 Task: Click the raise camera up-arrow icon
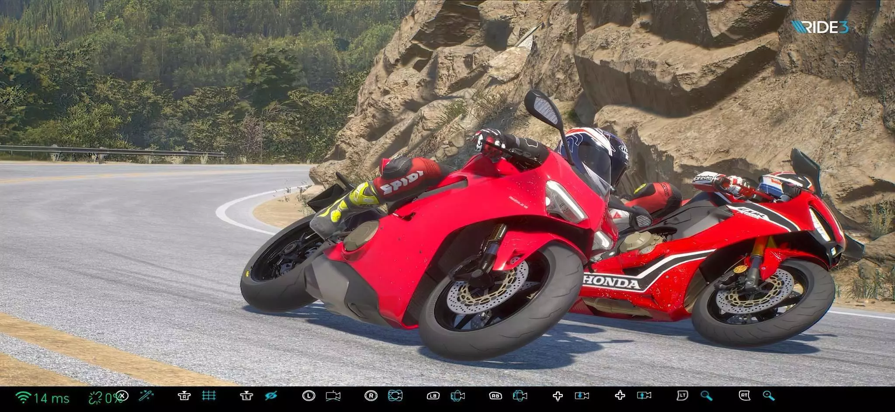coord(644,396)
